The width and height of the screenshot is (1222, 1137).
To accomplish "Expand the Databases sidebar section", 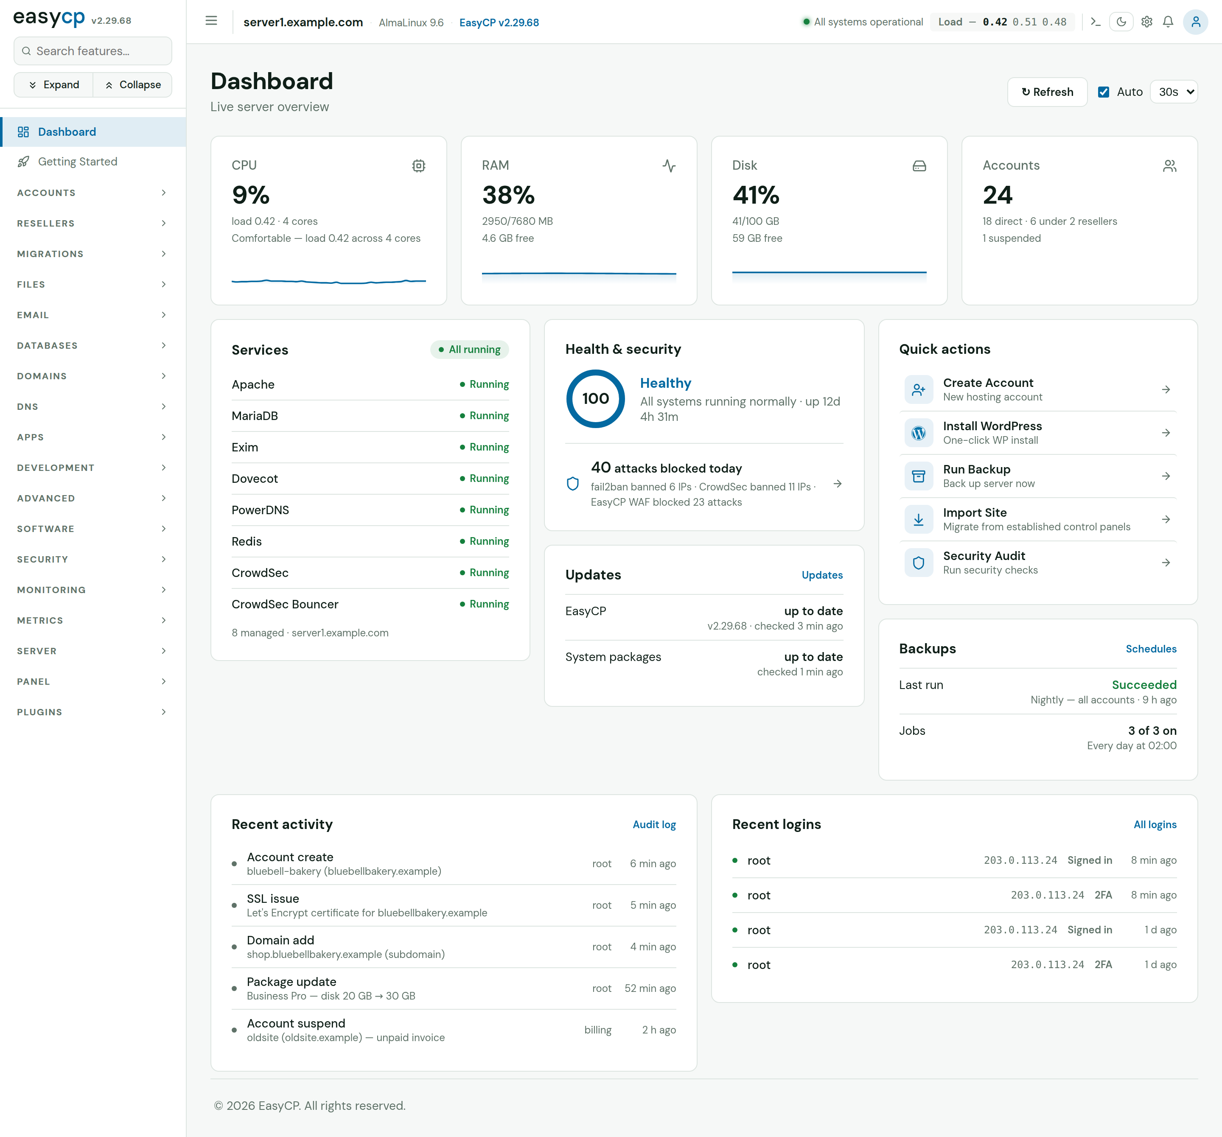I will 93,345.
